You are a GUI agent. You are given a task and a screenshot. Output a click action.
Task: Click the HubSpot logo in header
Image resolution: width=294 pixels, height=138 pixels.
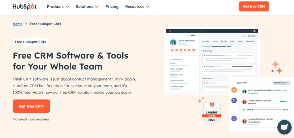pos(25,7)
